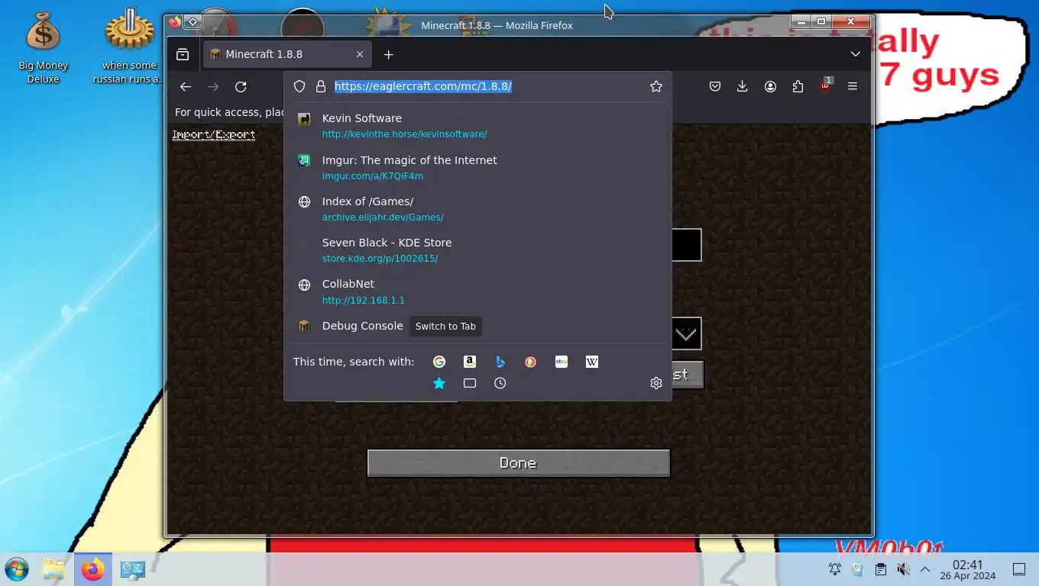Search this time with DuckDuckGo
This screenshot has width=1039, height=586.
531,362
